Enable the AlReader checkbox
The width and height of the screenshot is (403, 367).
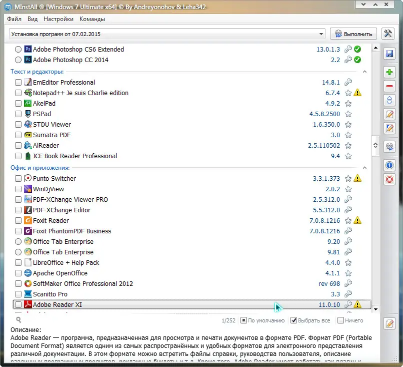coord(18,145)
